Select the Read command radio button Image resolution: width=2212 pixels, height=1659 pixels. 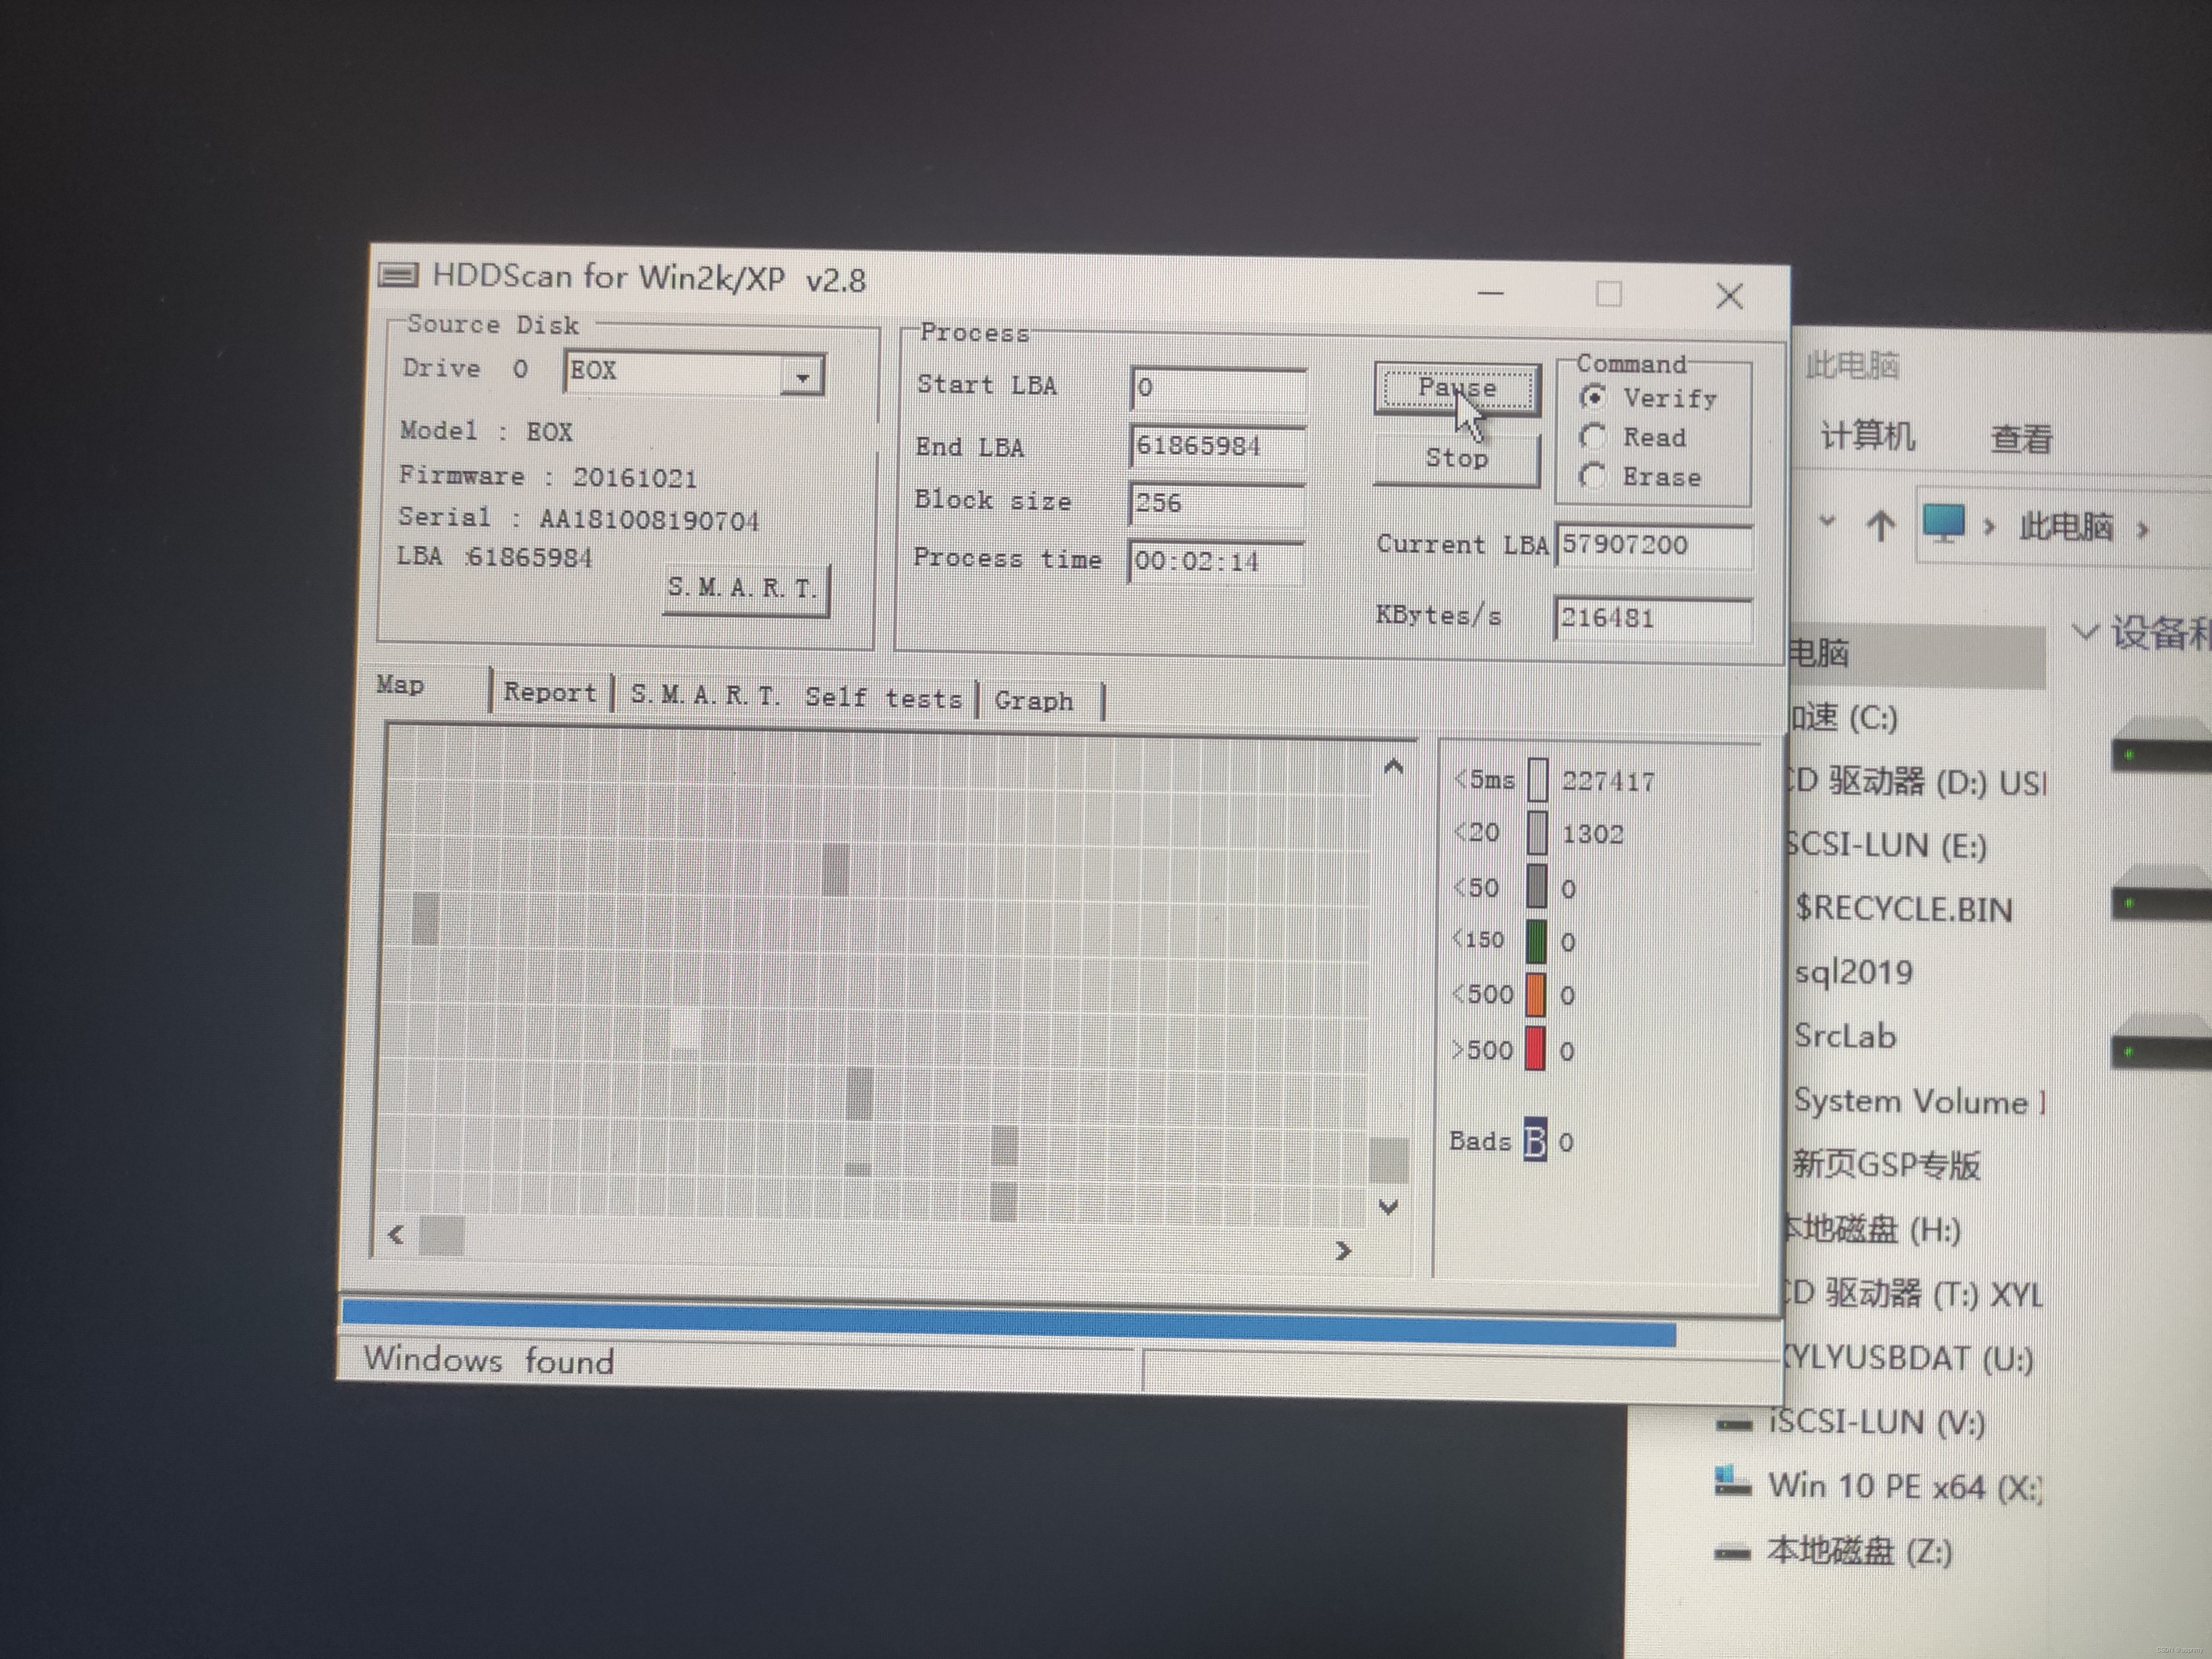point(1592,437)
